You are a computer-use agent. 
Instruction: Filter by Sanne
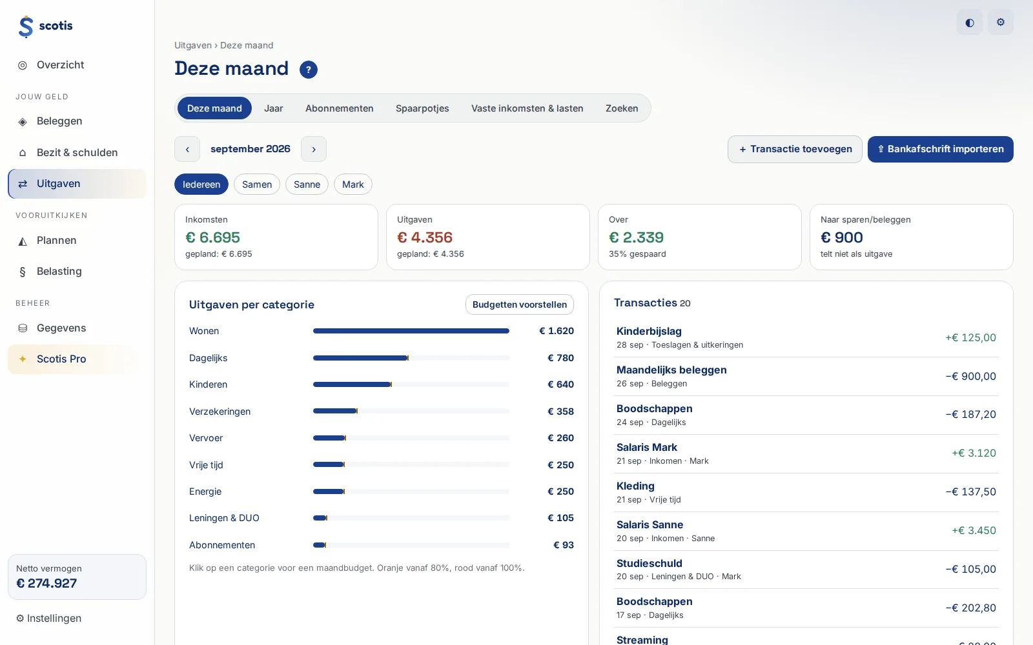point(307,184)
